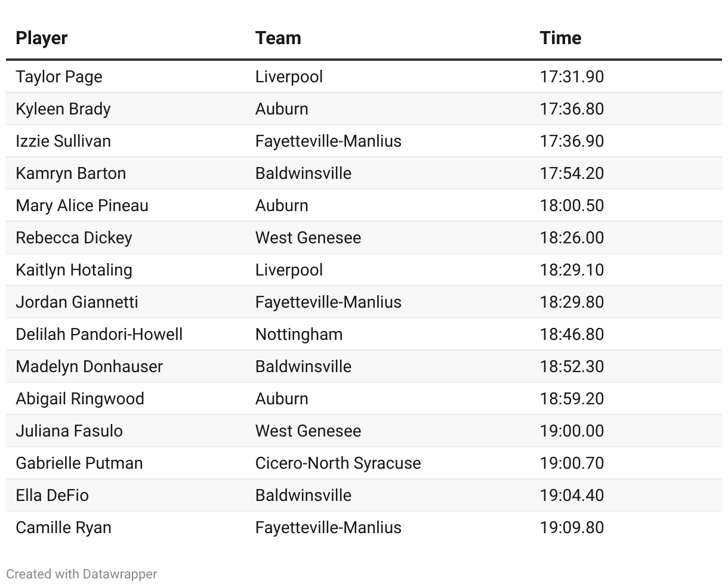Click Kyleen Brady in the Player column
The width and height of the screenshot is (728, 588).
coord(63,109)
